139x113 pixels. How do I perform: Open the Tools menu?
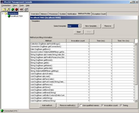22,6
